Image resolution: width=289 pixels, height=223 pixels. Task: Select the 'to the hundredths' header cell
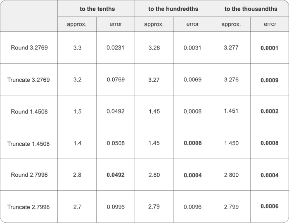point(173,9)
